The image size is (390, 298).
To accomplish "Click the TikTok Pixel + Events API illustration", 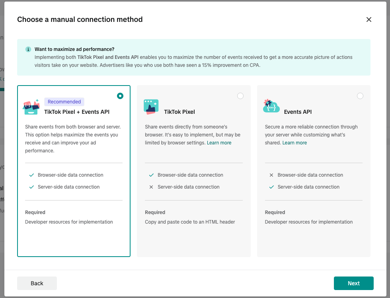I will pyautogui.click(x=31, y=107).
